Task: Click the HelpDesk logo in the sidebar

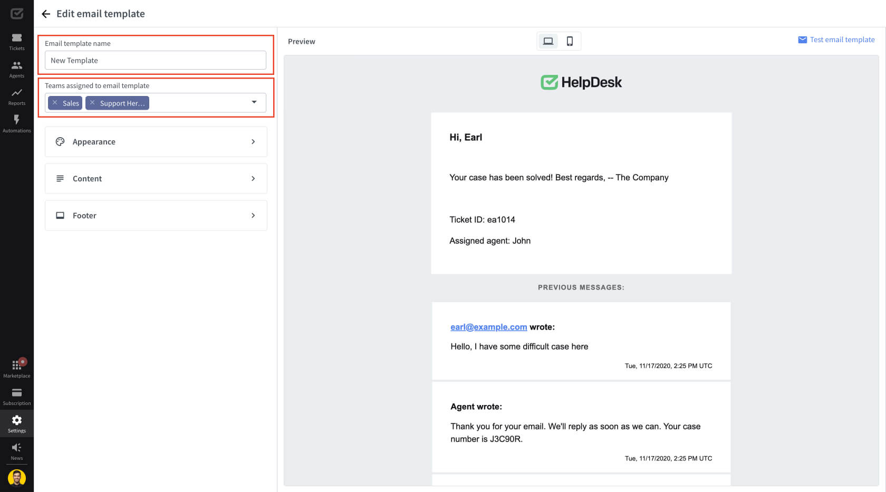Action: [x=17, y=13]
